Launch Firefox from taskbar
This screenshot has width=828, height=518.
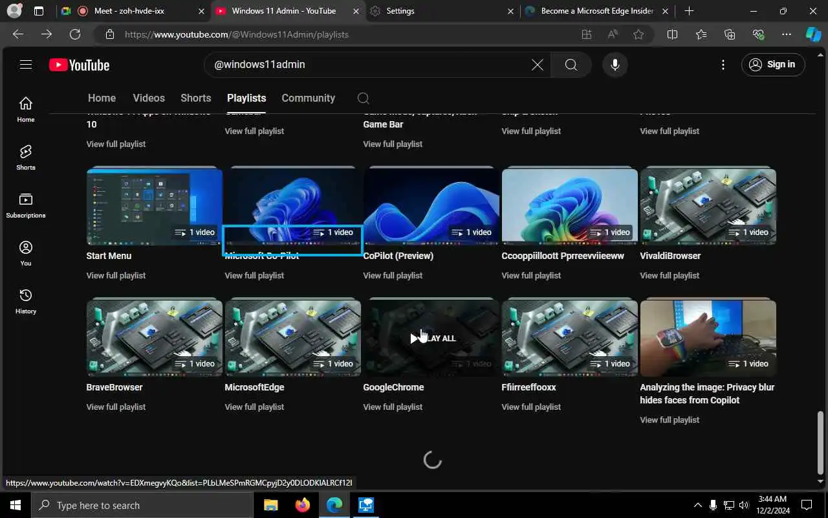[x=302, y=505]
